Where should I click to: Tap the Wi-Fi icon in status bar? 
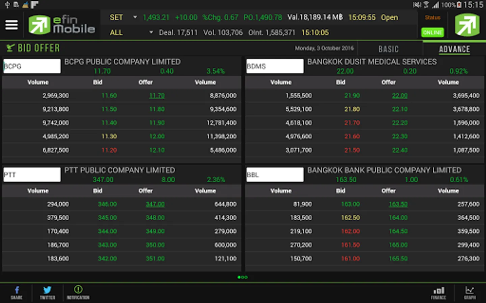click(426, 5)
